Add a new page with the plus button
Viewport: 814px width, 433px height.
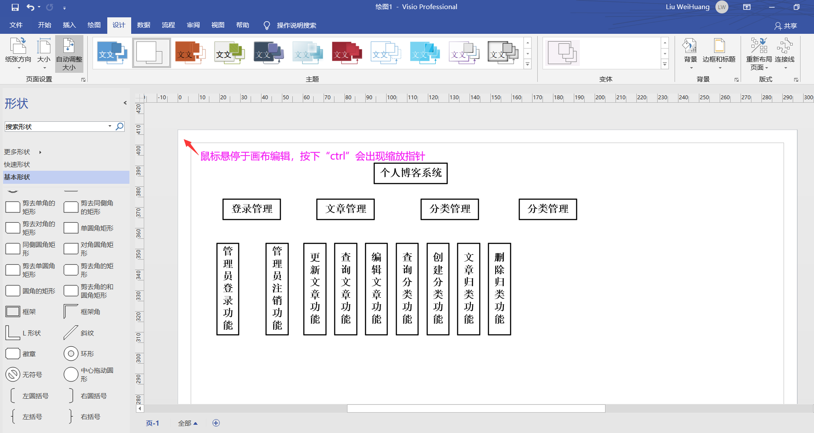tap(216, 423)
